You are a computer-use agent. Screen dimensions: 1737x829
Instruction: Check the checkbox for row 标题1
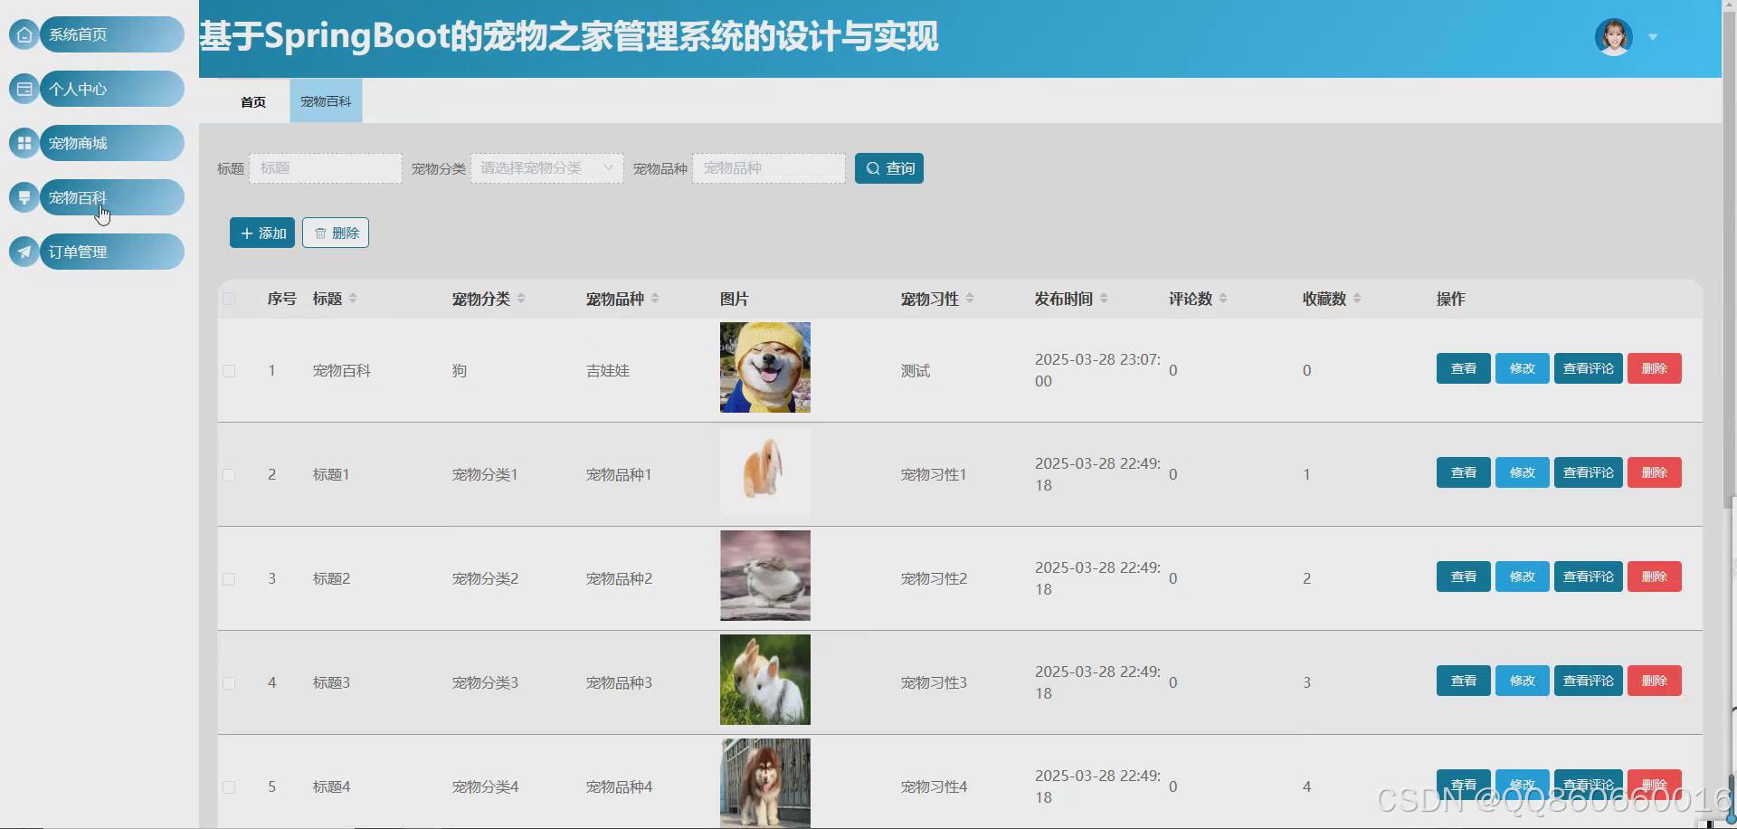point(229,475)
